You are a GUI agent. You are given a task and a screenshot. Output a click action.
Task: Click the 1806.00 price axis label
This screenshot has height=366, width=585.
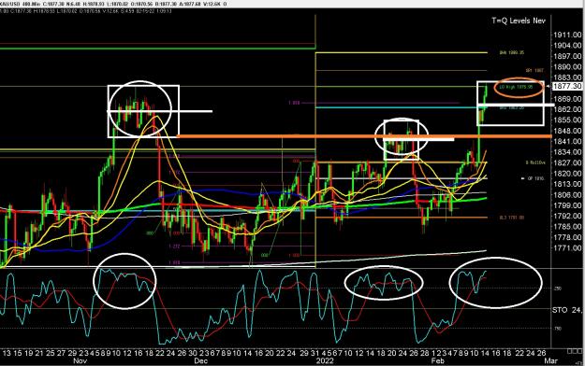[x=567, y=195]
